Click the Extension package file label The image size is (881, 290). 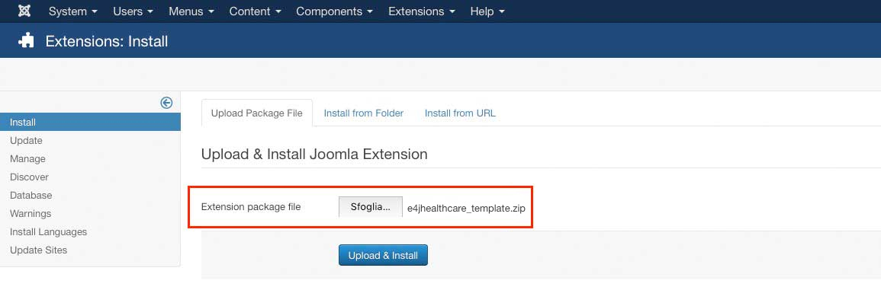[251, 206]
